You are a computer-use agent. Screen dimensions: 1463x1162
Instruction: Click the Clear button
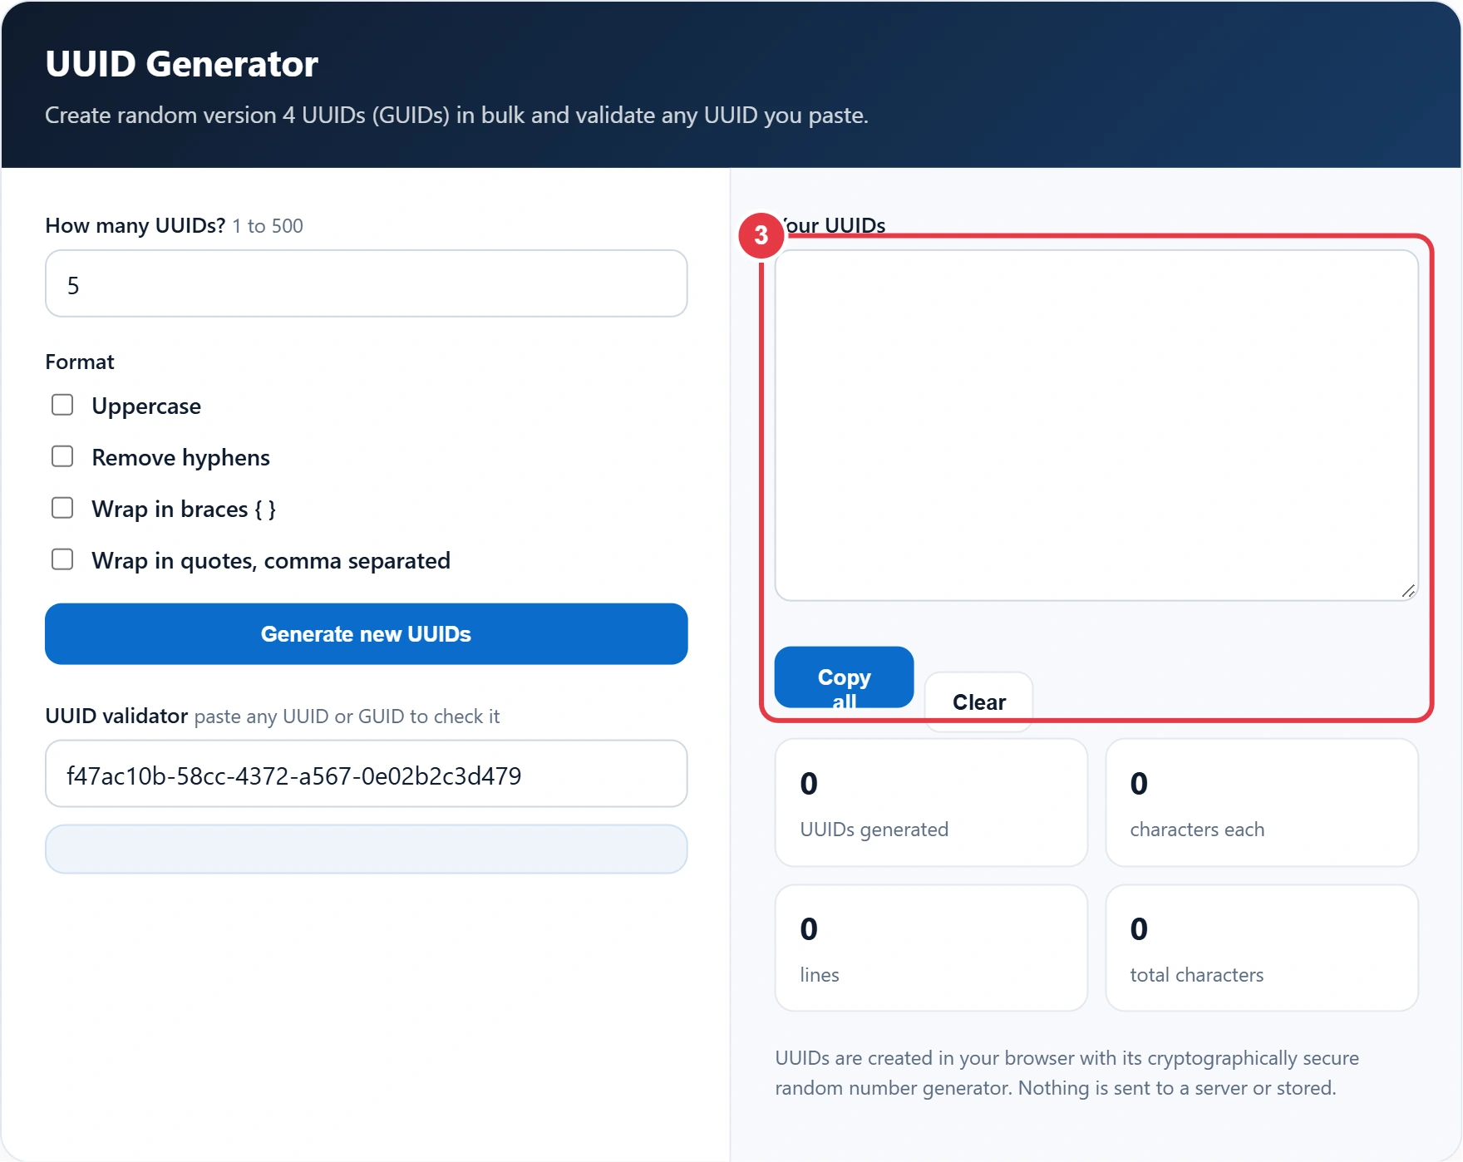(x=978, y=702)
